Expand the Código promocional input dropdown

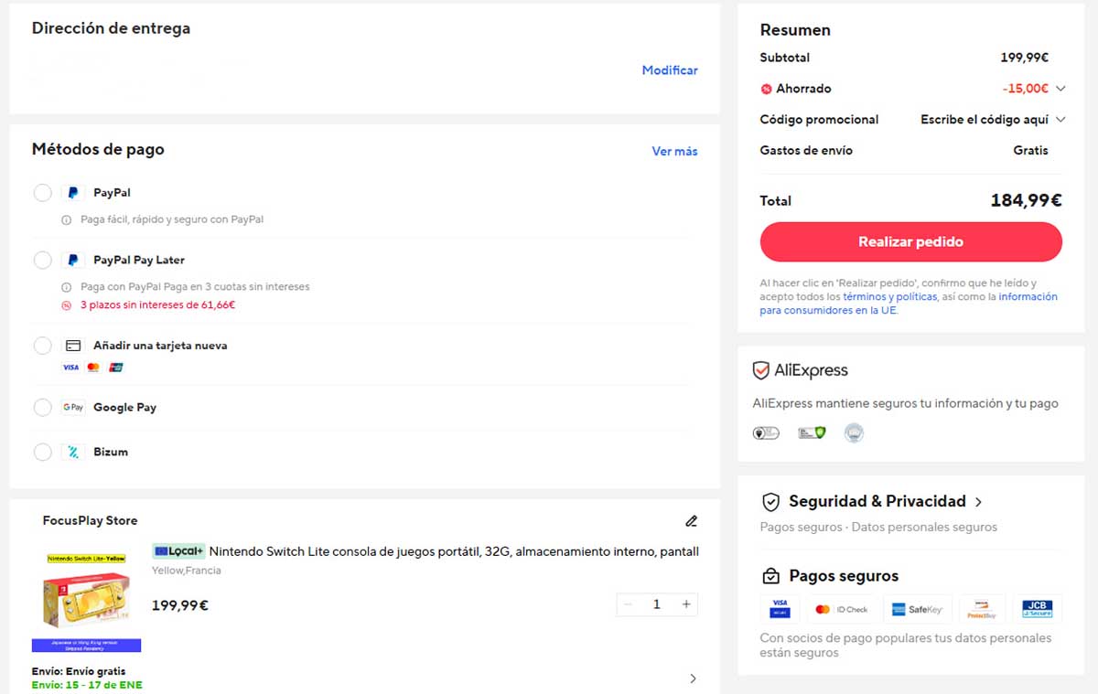[x=1060, y=120]
